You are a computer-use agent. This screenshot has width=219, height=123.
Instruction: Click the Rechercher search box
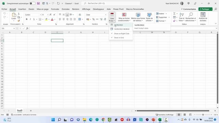(x=111, y=3)
